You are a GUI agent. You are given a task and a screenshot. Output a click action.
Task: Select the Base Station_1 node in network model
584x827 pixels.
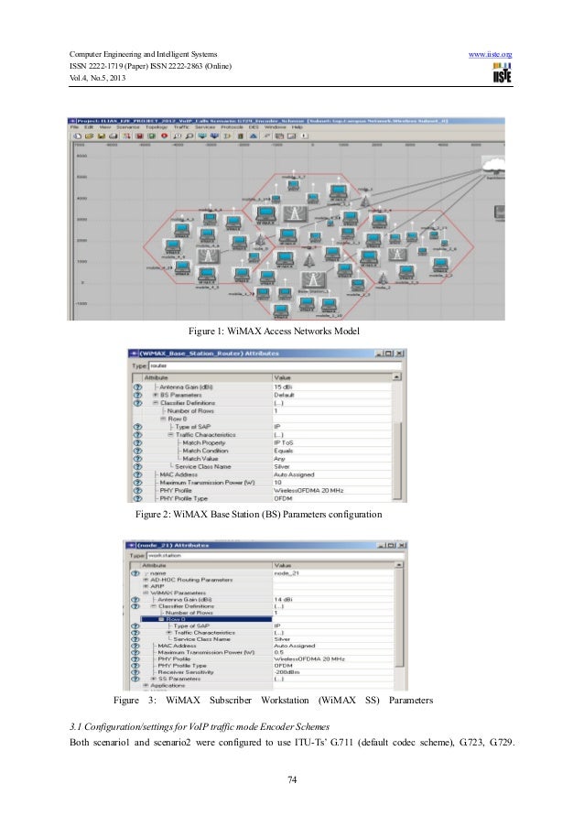pyautogui.click(x=313, y=281)
